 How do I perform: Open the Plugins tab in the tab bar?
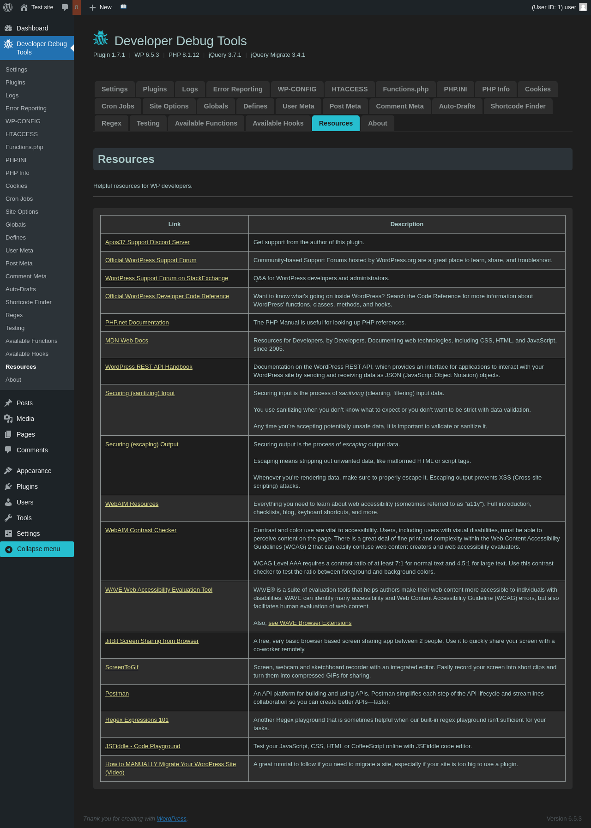pos(155,89)
